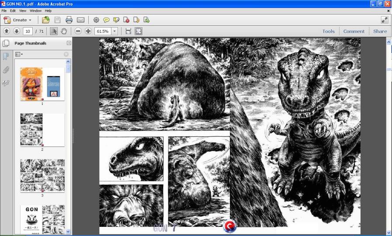Open the Help menu
The image size is (392, 236).
point(48,11)
